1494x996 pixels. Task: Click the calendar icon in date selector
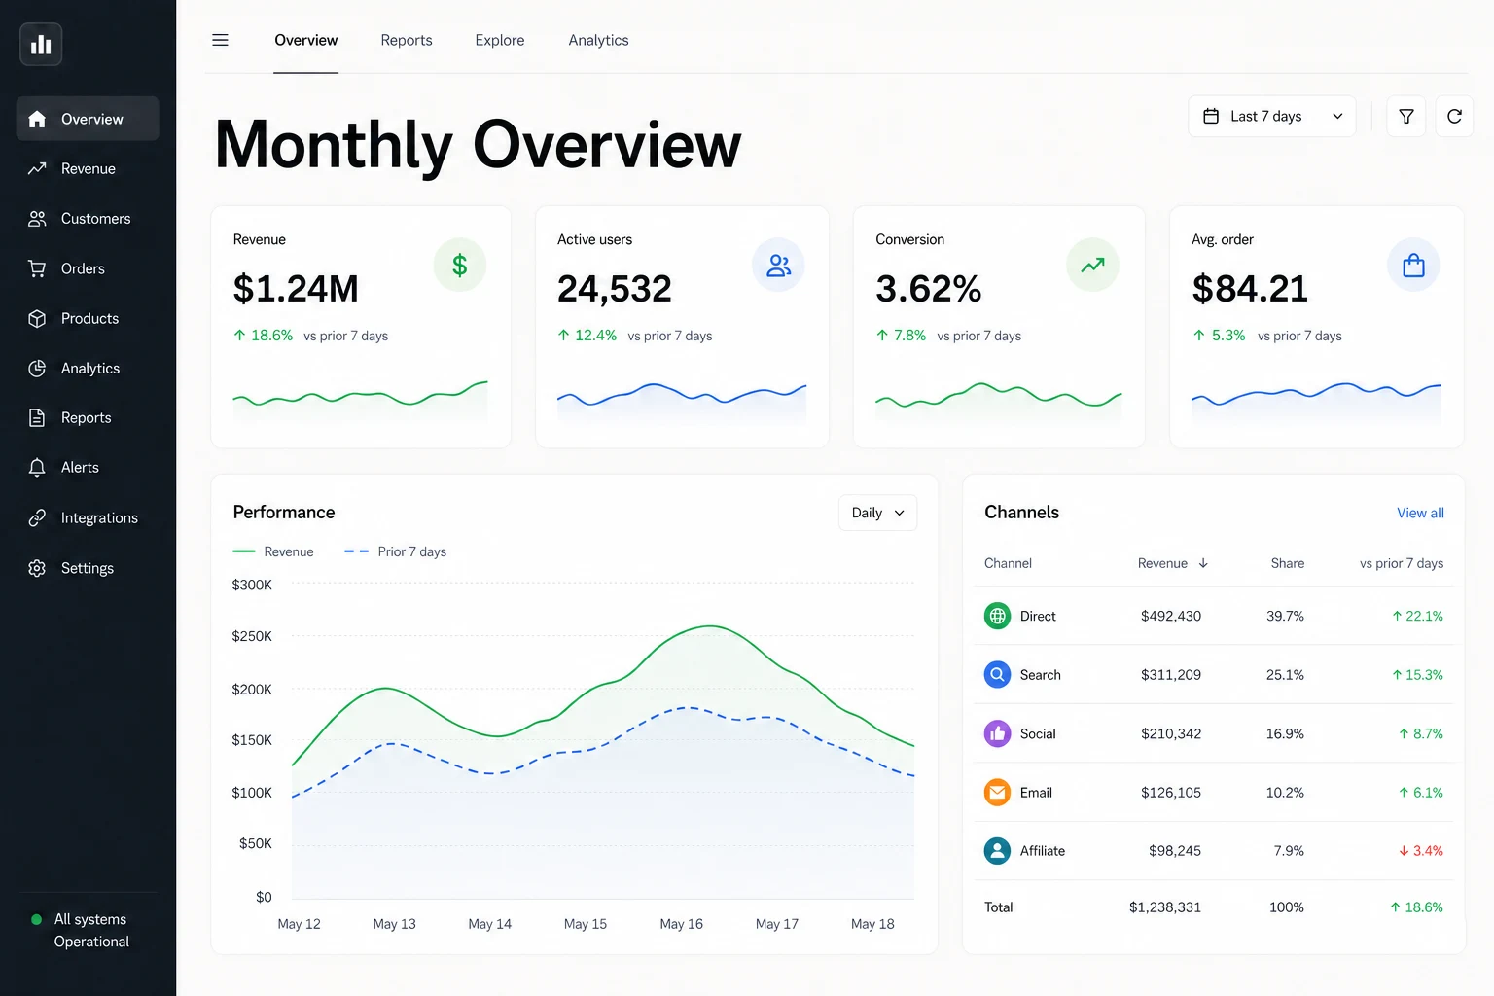[x=1211, y=117]
